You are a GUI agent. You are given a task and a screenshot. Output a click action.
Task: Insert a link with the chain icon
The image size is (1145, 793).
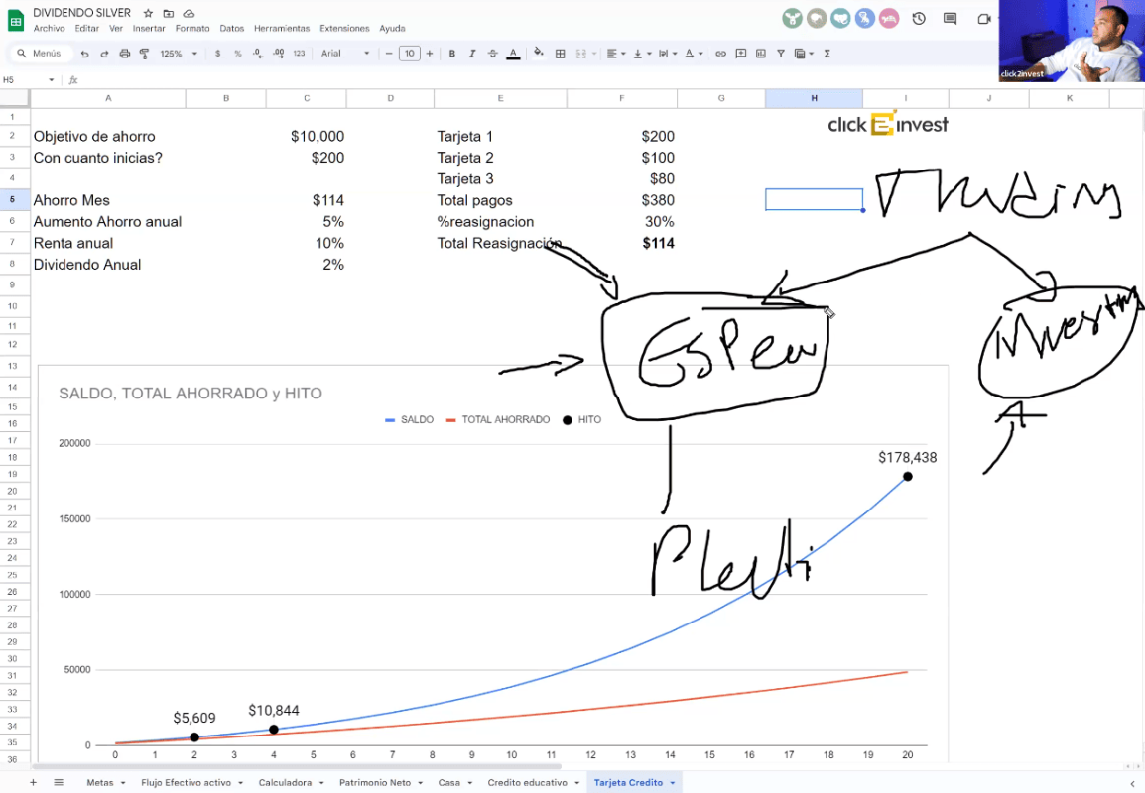[720, 54]
